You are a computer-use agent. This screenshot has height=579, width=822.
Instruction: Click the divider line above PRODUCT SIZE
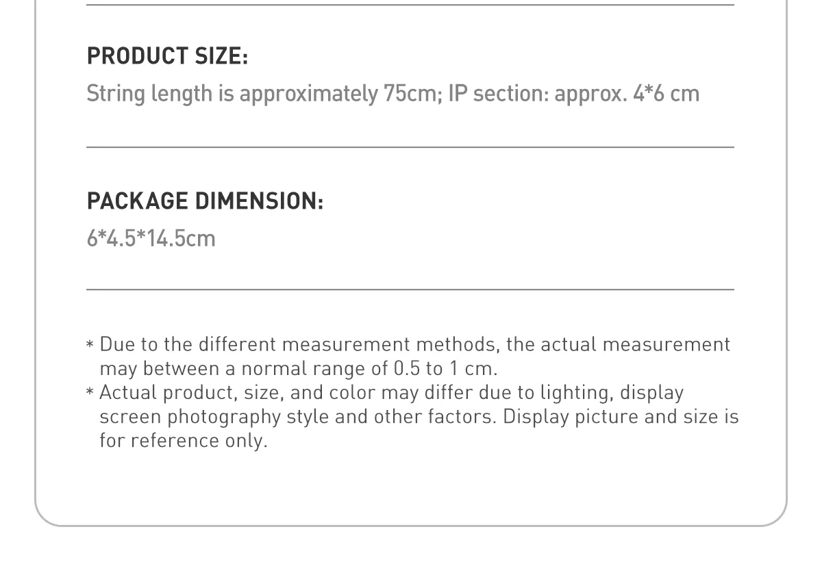410,5
